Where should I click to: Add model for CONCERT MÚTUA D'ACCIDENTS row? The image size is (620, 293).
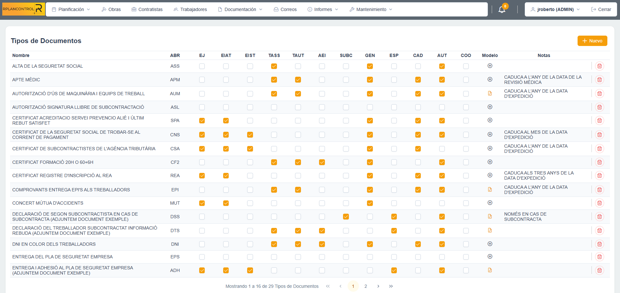click(x=490, y=203)
